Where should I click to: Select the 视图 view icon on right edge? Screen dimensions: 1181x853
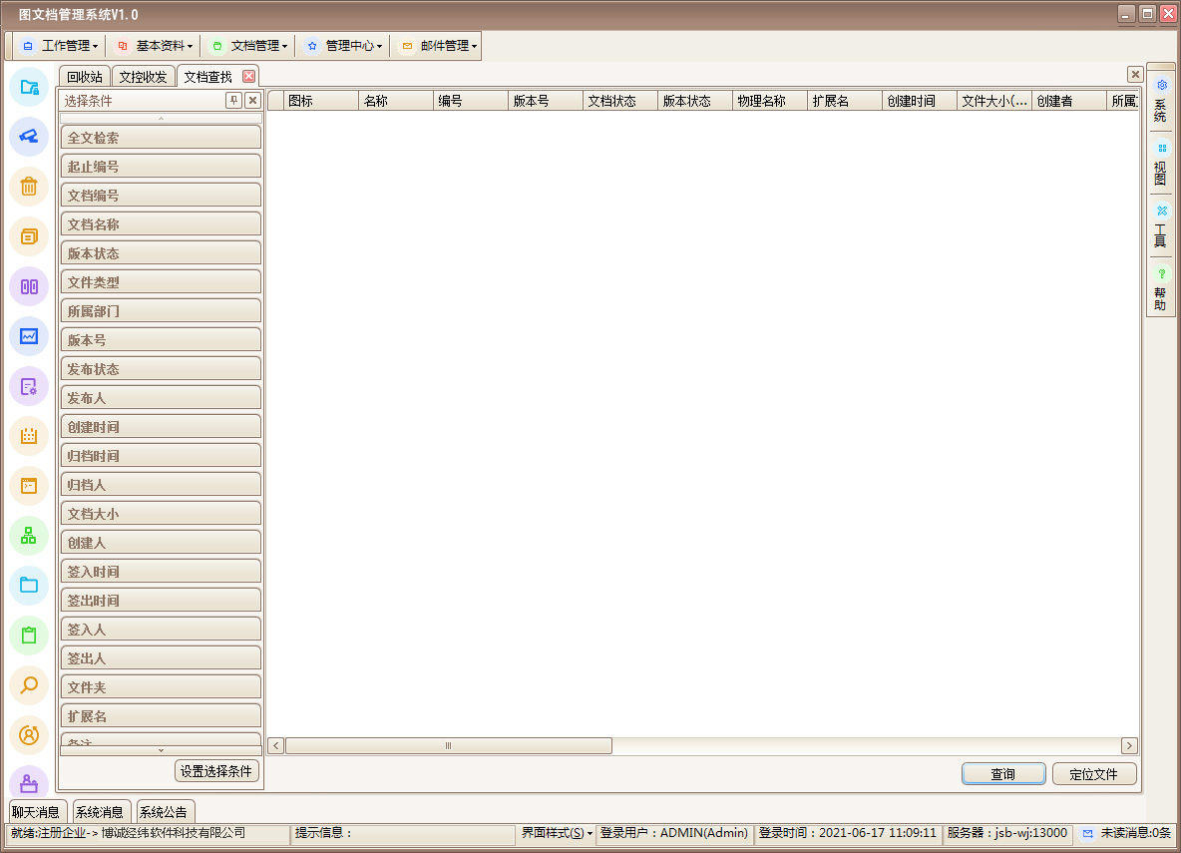tap(1160, 162)
